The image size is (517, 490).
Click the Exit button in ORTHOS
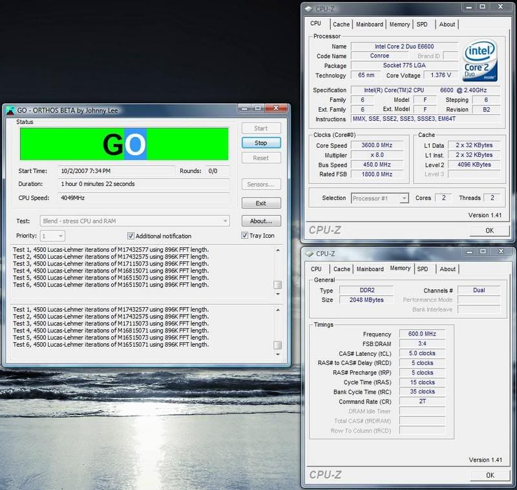point(261,203)
